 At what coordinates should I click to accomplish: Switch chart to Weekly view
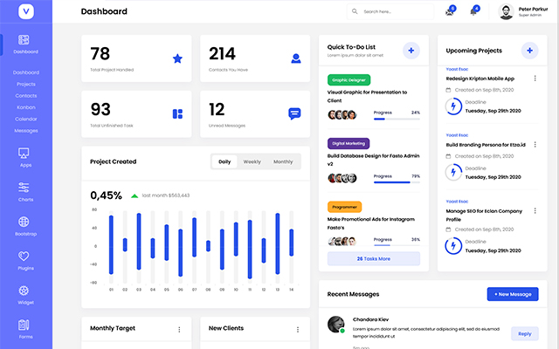tap(252, 161)
